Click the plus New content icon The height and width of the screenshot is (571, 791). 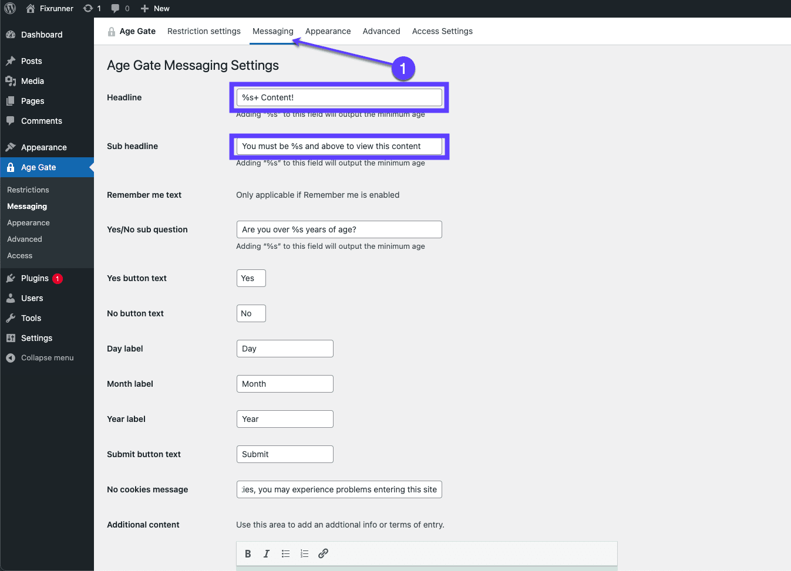click(144, 8)
